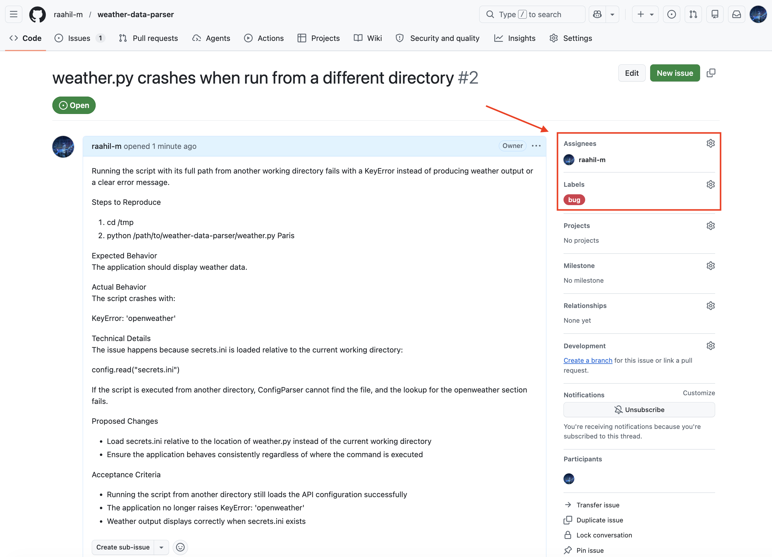The height and width of the screenshot is (557, 772).
Task: Open the Actions tab
Action: tap(264, 38)
